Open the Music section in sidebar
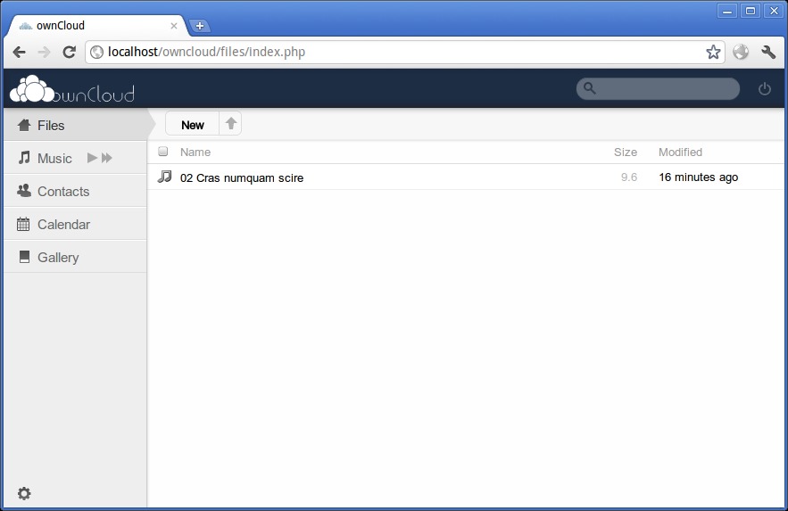The width and height of the screenshot is (788, 511). click(x=75, y=158)
